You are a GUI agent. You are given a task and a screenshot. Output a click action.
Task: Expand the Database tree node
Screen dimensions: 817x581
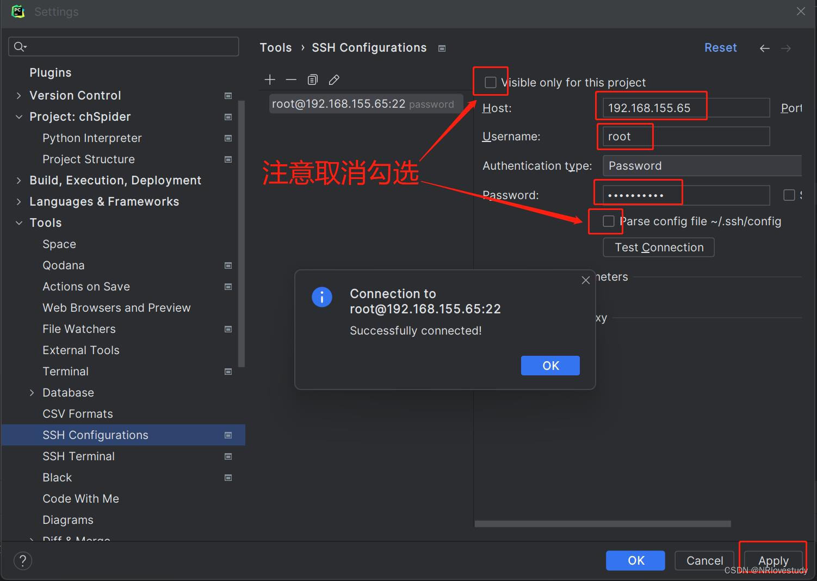pyautogui.click(x=32, y=392)
